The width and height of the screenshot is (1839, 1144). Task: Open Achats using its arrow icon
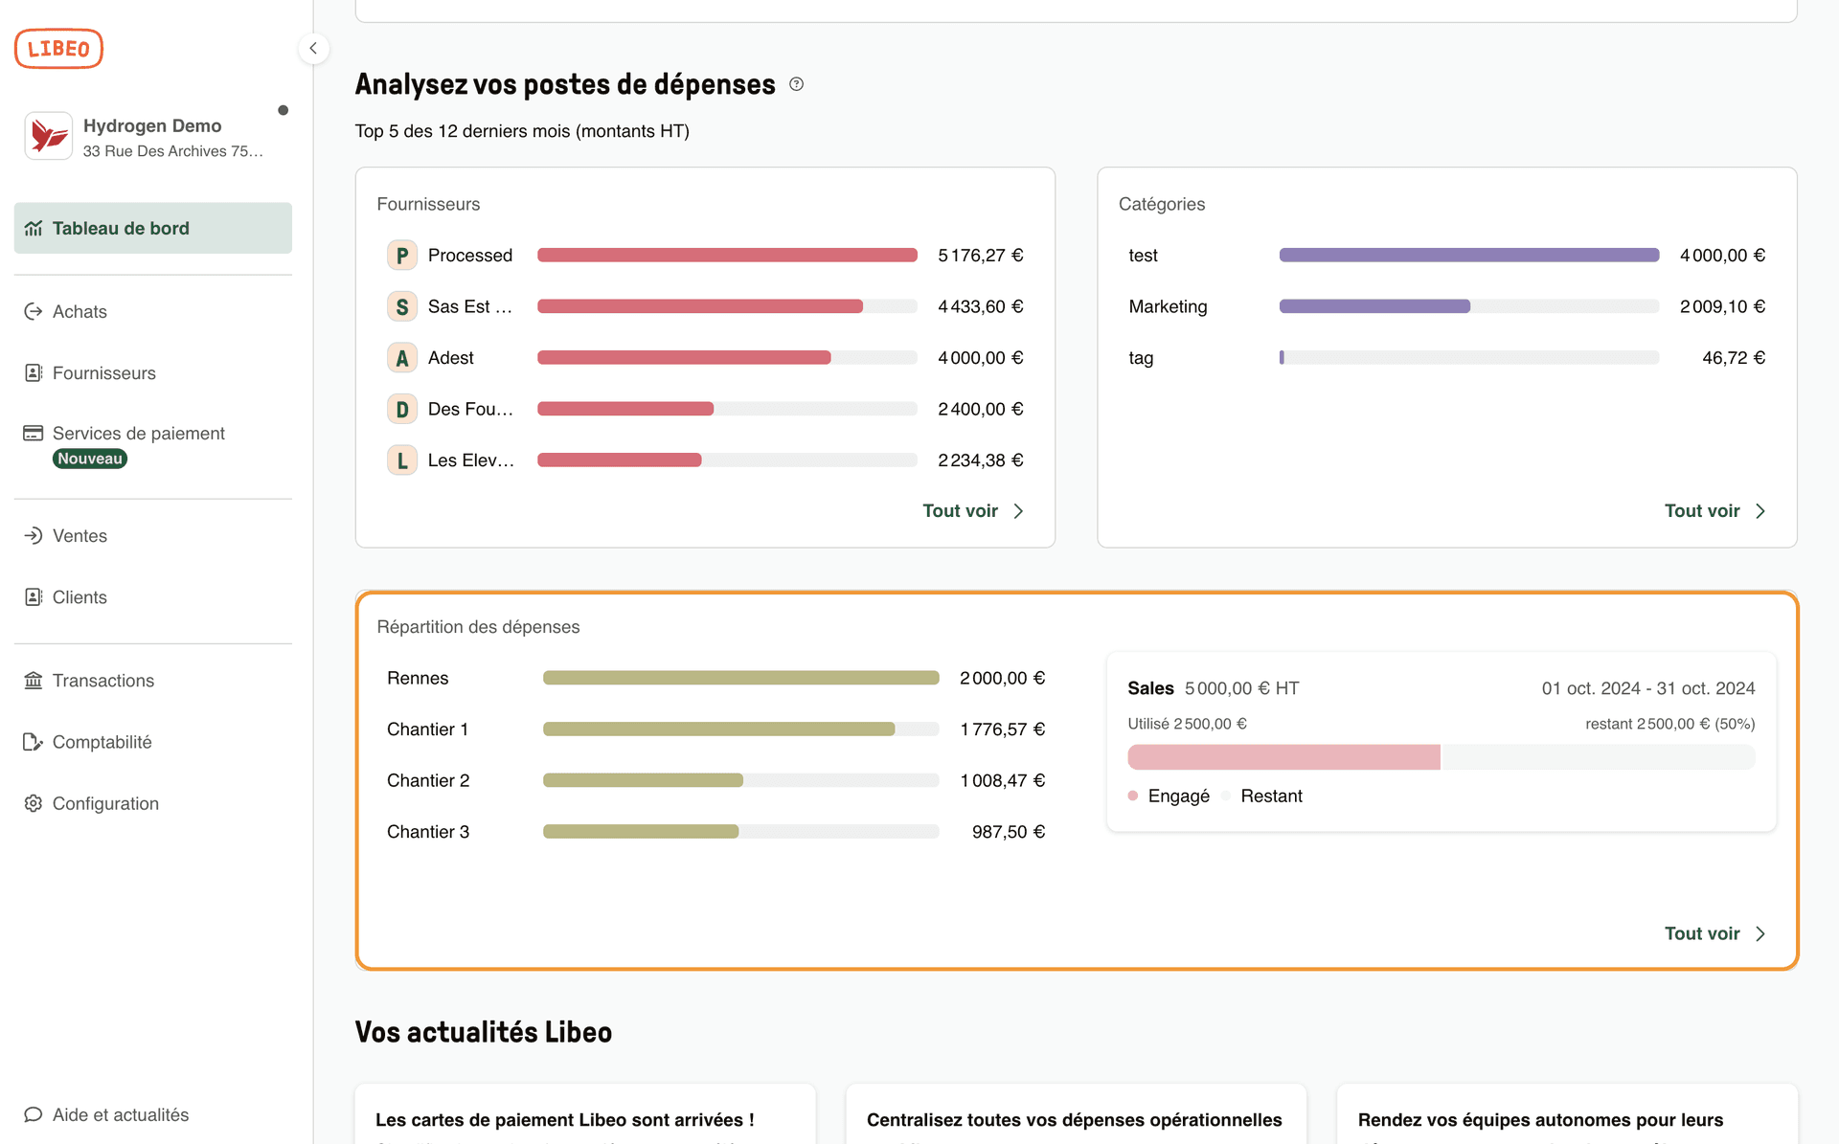34,311
